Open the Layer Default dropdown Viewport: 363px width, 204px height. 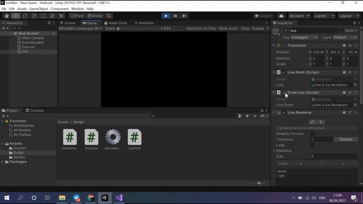pyautogui.click(x=345, y=37)
